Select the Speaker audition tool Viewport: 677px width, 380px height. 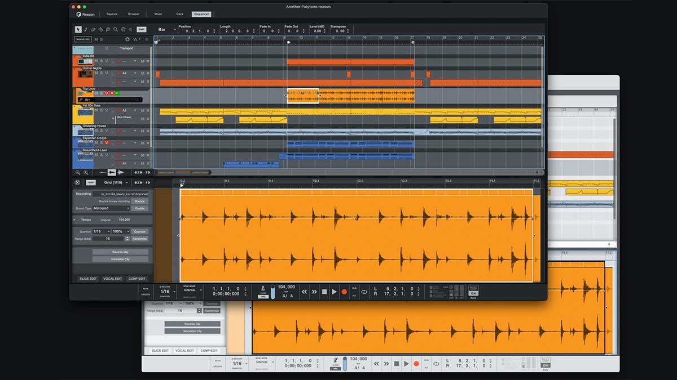pyautogui.click(x=130, y=29)
